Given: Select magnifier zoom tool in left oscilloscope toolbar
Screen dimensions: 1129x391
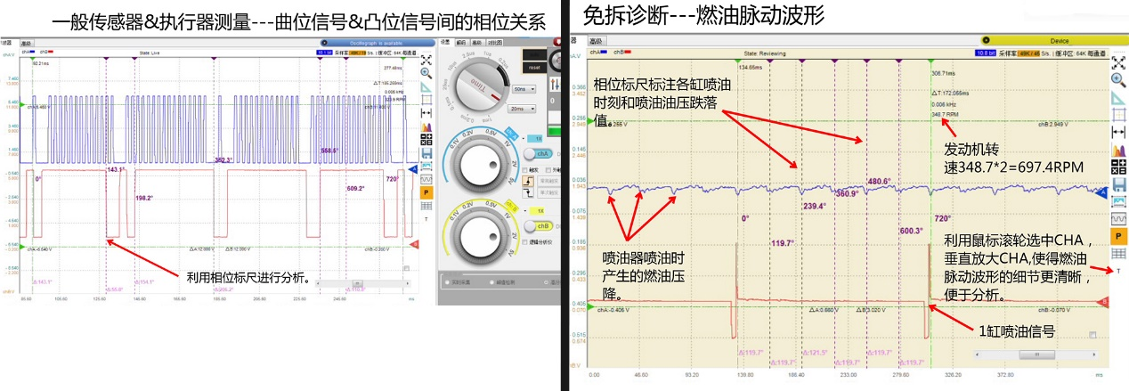Looking at the screenshot, I should click(426, 73).
